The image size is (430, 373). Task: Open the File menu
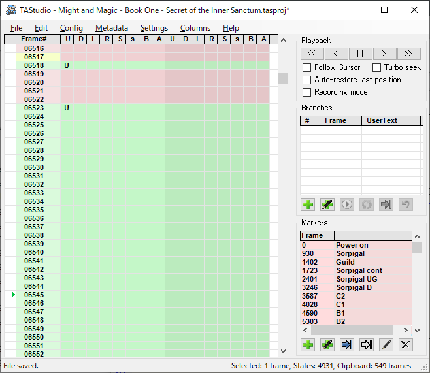click(16, 28)
